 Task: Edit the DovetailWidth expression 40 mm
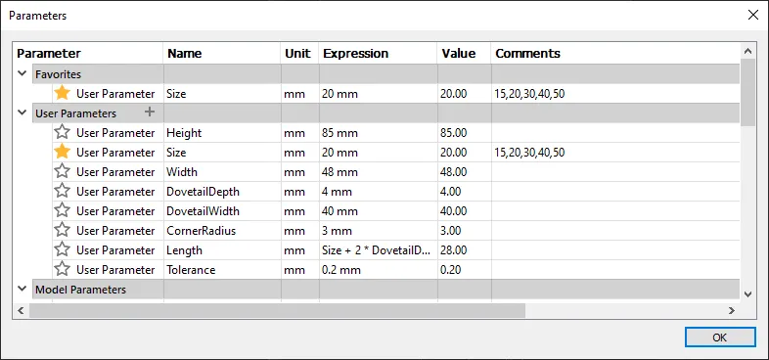click(x=378, y=211)
